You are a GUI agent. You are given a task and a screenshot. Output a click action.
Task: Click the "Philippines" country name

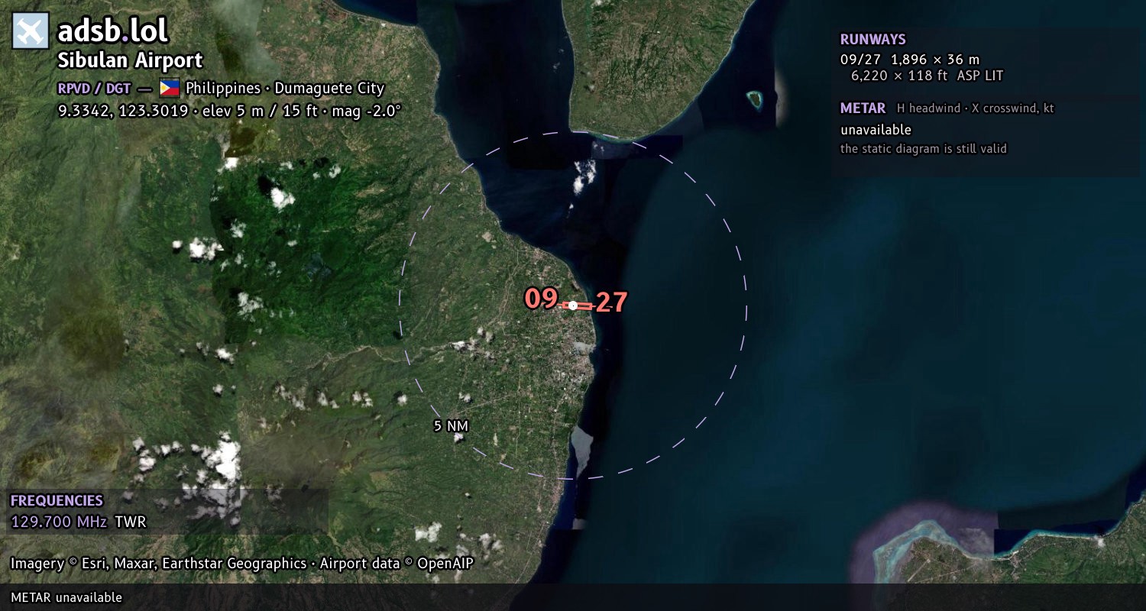click(x=223, y=88)
